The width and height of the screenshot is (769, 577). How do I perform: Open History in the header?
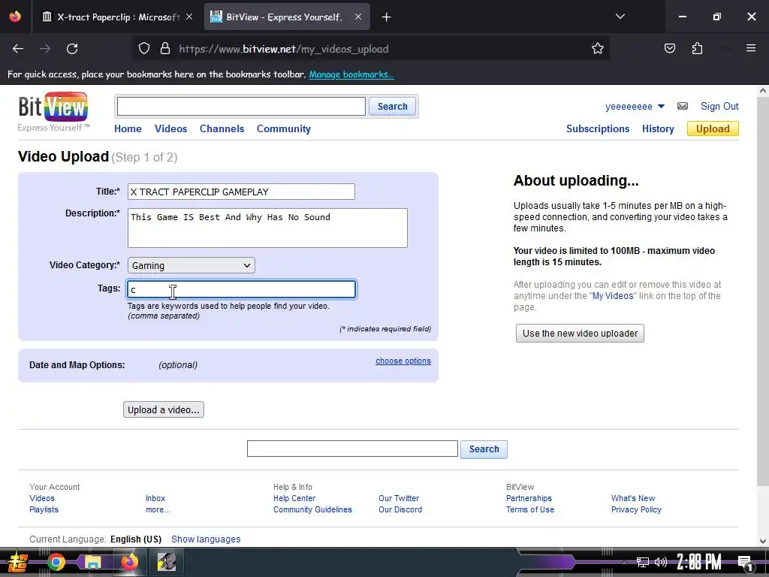658,128
